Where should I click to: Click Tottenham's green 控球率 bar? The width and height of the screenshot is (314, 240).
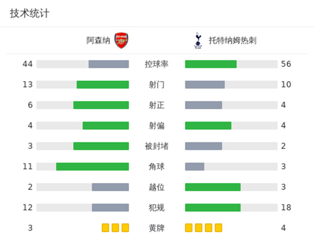pos(211,64)
